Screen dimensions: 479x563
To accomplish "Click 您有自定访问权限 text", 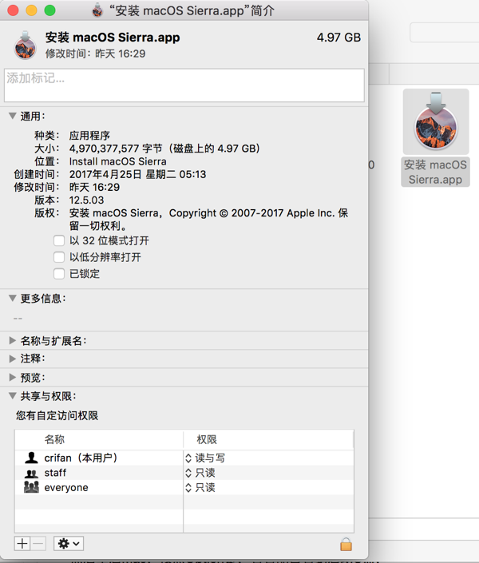I will [57, 415].
